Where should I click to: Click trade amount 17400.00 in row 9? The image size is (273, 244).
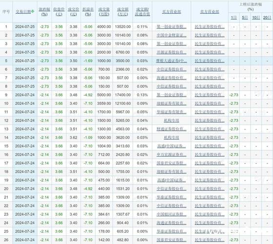123,95
